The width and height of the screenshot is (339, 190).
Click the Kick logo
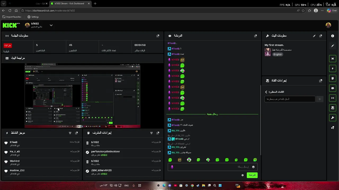pos(11,25)
